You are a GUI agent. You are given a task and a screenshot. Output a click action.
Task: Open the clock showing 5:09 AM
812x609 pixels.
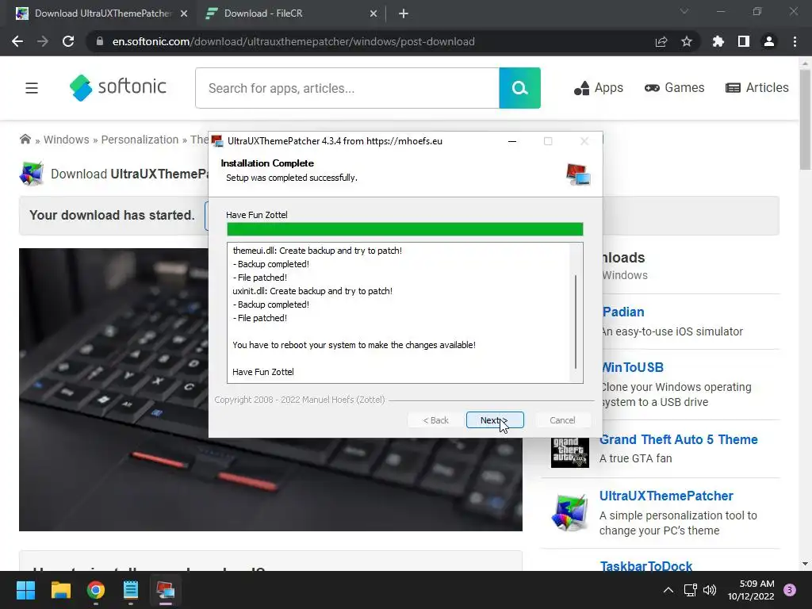(x=750, y=590)
